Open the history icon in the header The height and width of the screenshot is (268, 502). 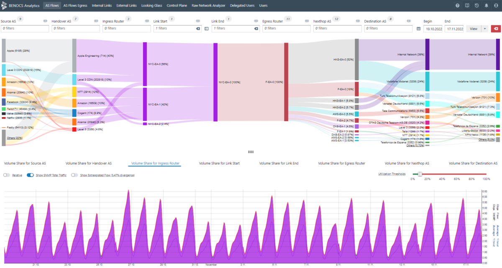(x=476, y=5)
